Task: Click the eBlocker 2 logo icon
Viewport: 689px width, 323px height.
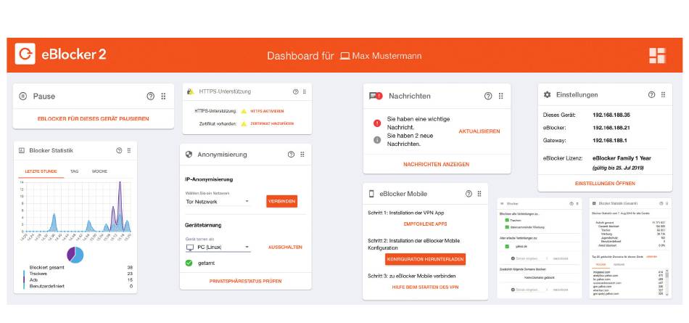Action: [x=25, y=54]
